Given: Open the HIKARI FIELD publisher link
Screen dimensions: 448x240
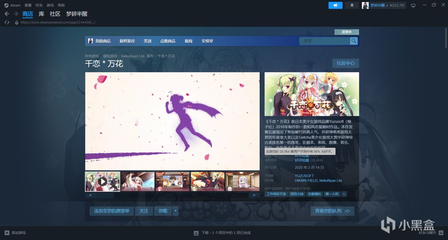Looking at the screenshot, I should coord(306,181).
